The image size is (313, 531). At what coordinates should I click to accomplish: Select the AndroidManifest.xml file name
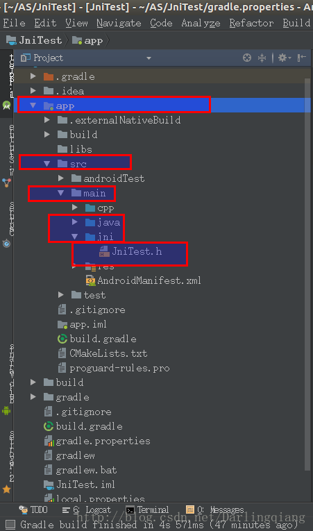[149, 280]
